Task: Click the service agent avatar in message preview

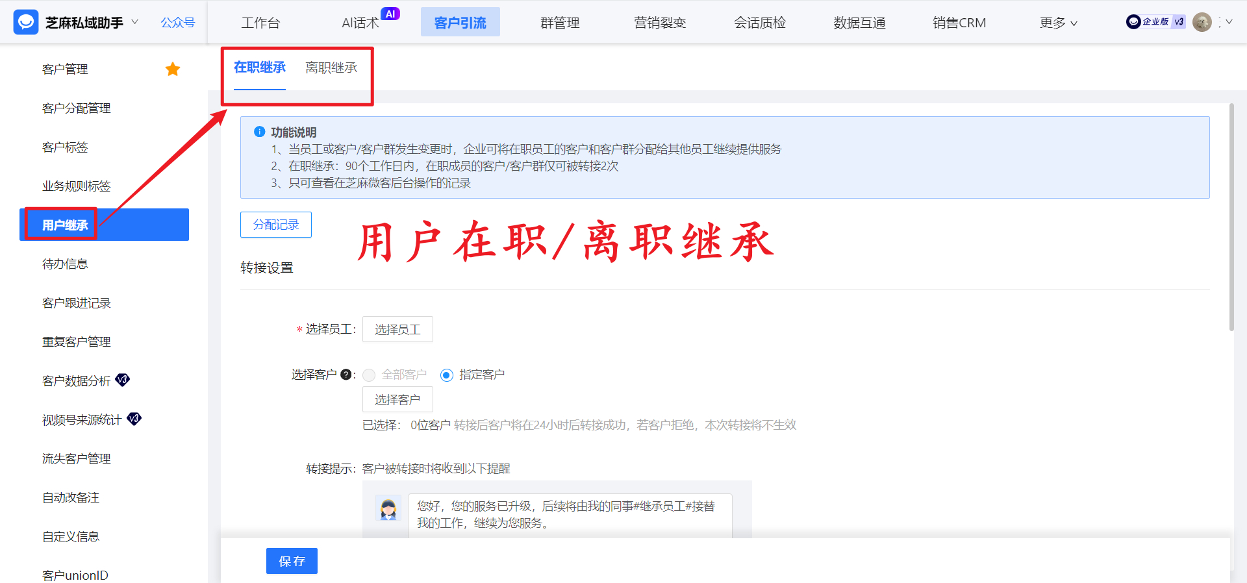Action: pyautogui.click(x=388, y=508)
